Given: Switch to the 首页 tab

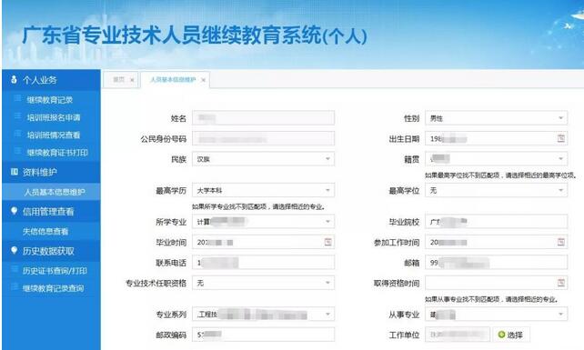Looking at the screenshot, I should [x=119, y=80].
